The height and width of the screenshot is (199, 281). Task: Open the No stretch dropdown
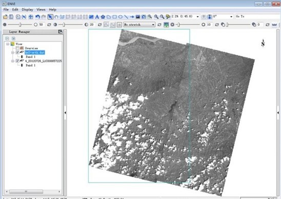coord(139,25)
